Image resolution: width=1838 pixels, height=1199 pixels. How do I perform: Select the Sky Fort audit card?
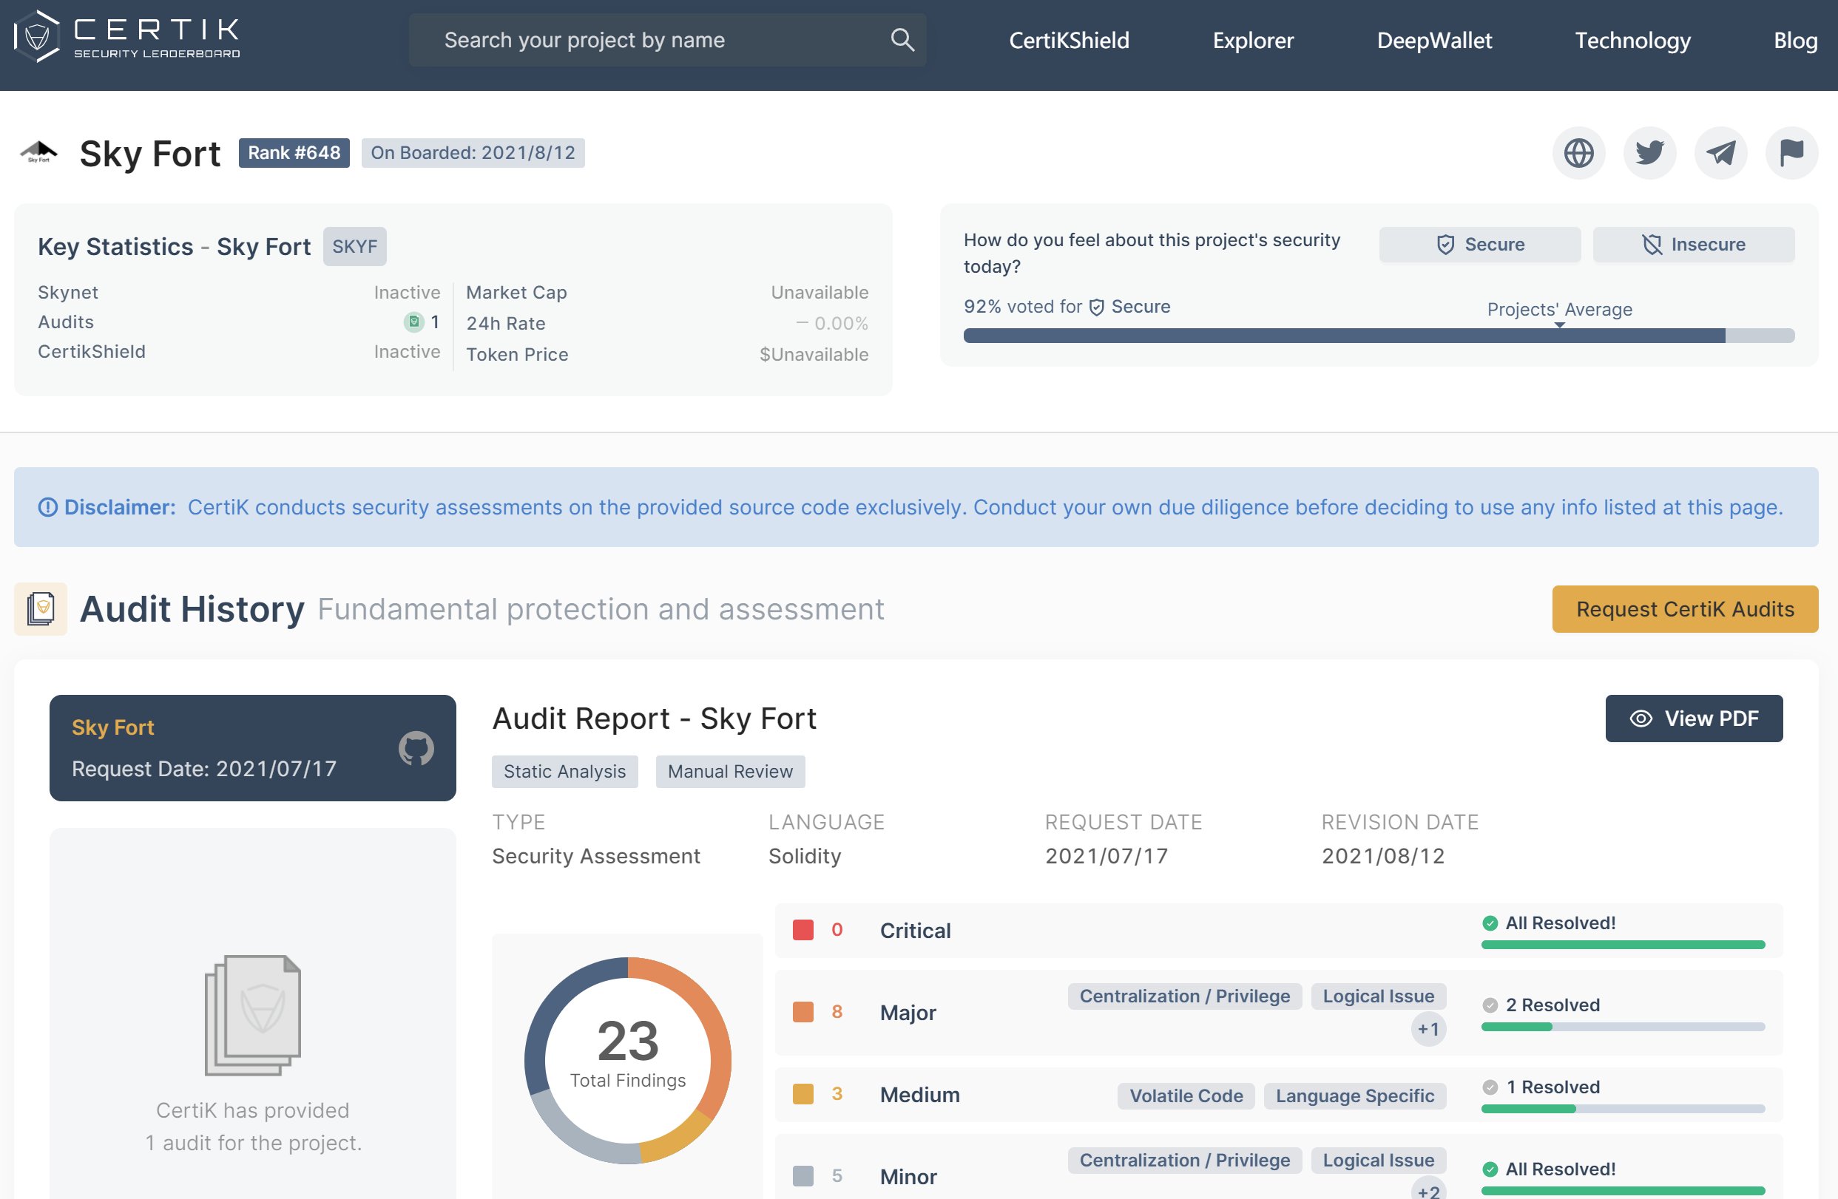pos(252,748)
